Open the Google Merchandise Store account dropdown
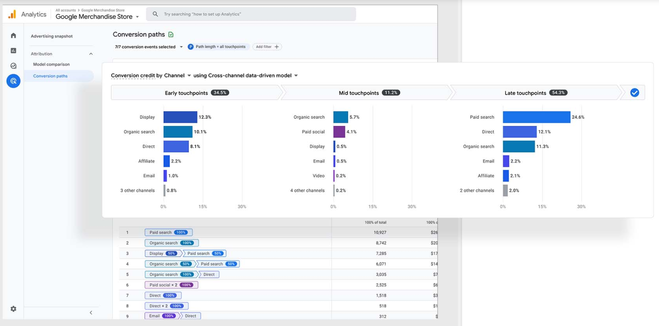The image size is (659, 326). click(x=97, y=17)
